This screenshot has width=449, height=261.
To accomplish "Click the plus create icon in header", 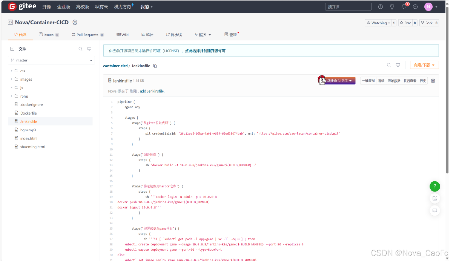I will (x=415, y=7).
